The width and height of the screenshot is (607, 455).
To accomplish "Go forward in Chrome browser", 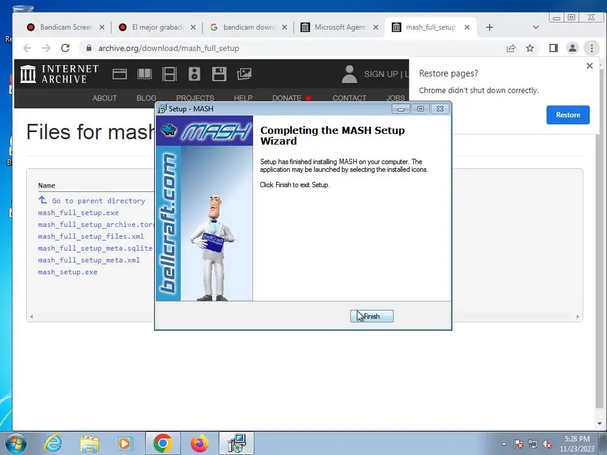I will coord(46,48).
